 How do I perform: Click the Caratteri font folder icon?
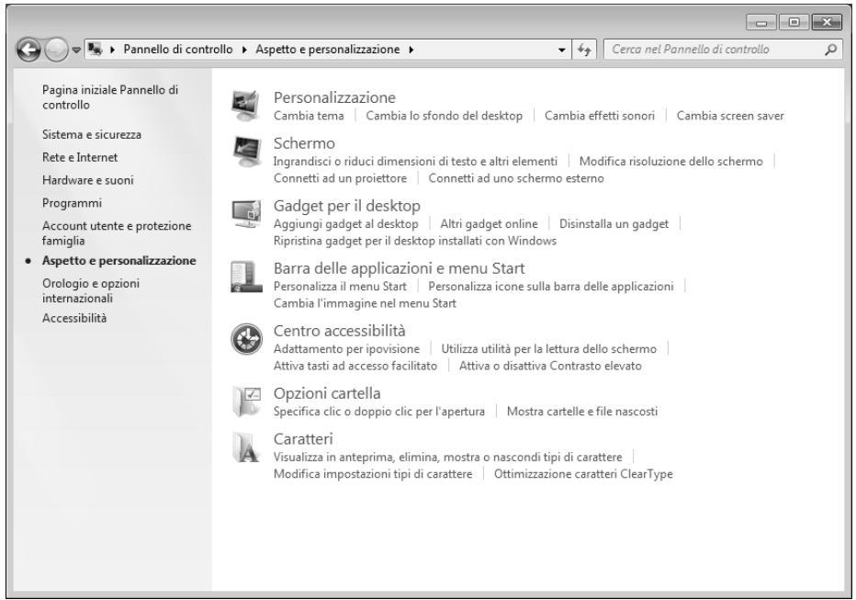pos(246,447)
